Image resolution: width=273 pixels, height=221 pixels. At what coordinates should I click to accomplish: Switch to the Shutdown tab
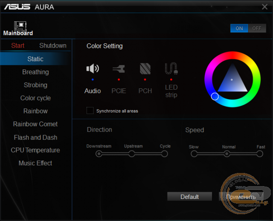(x=53, y=45)
